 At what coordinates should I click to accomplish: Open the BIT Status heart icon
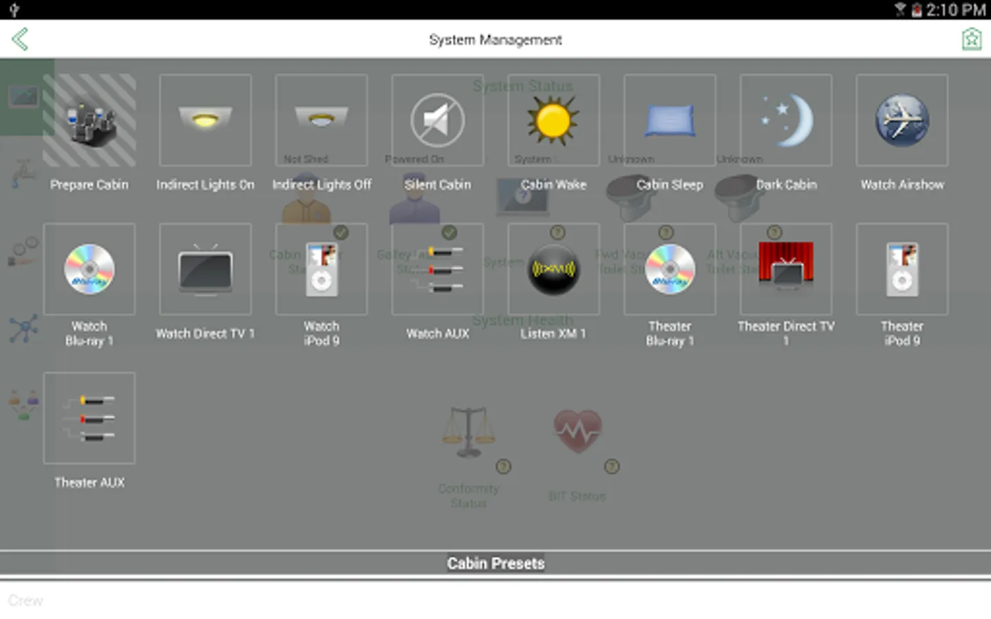(x=578, y=432)
